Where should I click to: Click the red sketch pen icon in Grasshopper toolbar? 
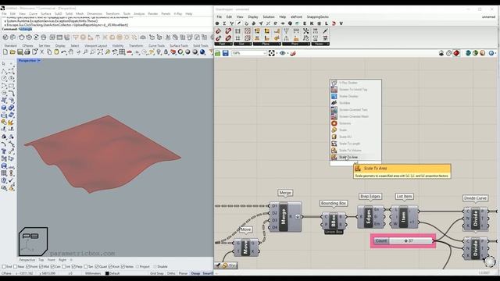pos(293,53)
